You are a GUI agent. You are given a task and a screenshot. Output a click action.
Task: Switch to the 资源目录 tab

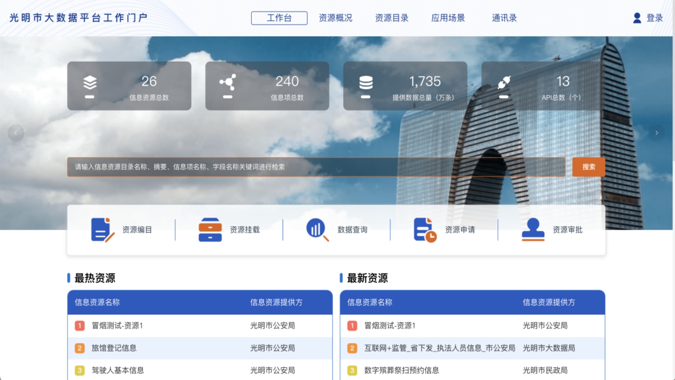point(392,18)
